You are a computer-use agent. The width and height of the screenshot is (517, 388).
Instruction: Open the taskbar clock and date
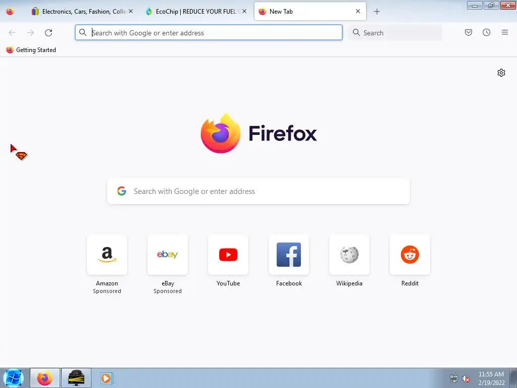click(491, 378)
